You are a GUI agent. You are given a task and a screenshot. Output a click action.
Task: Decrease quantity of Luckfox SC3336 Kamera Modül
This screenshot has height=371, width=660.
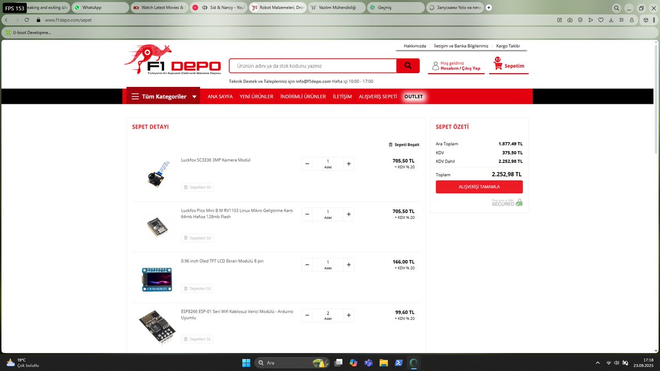pos(307,164)
